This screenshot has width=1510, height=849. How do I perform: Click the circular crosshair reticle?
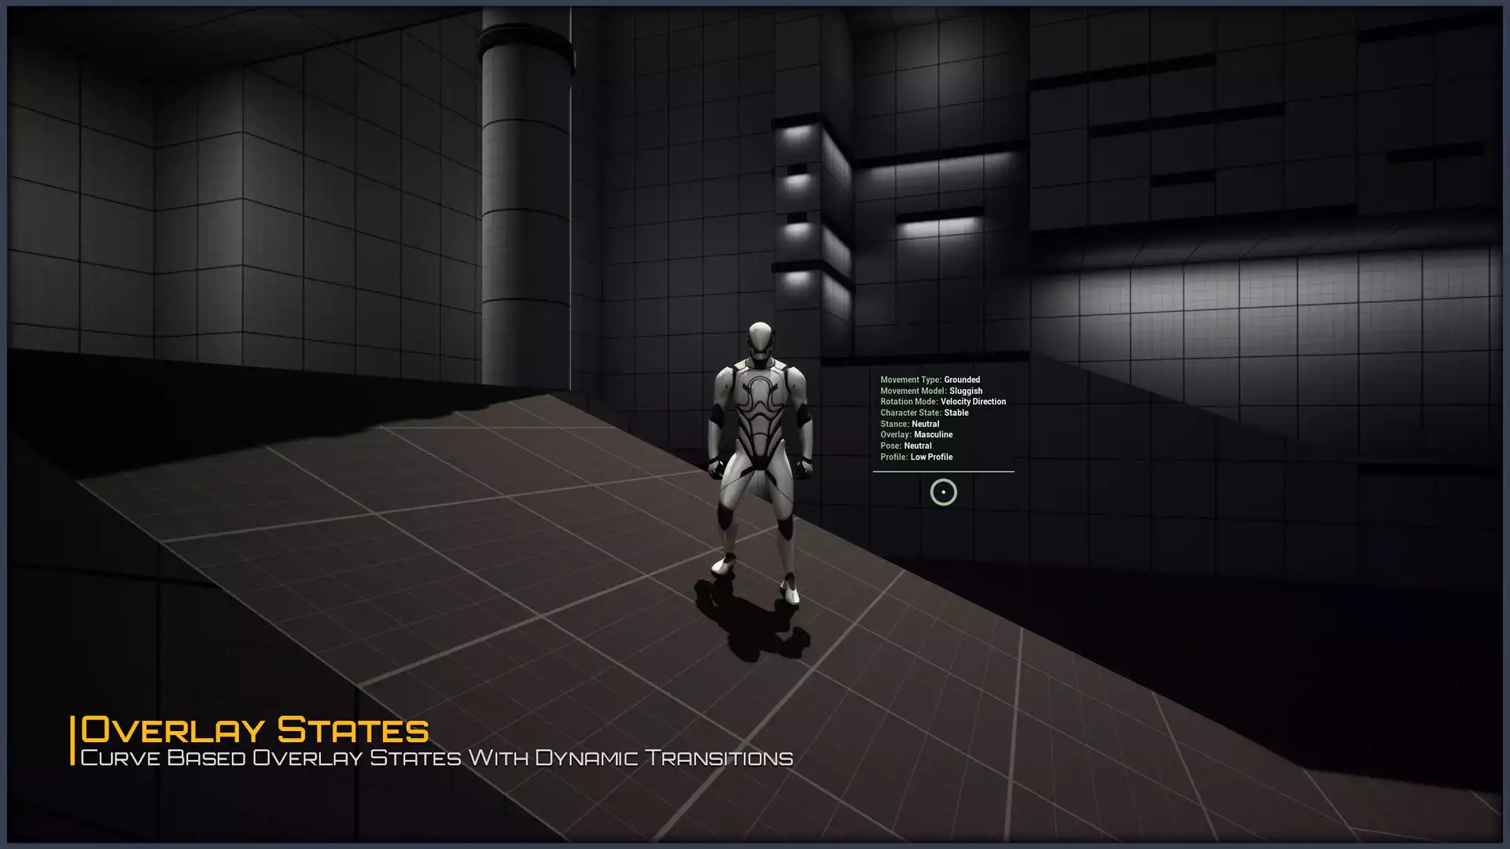tap(943, 492)
